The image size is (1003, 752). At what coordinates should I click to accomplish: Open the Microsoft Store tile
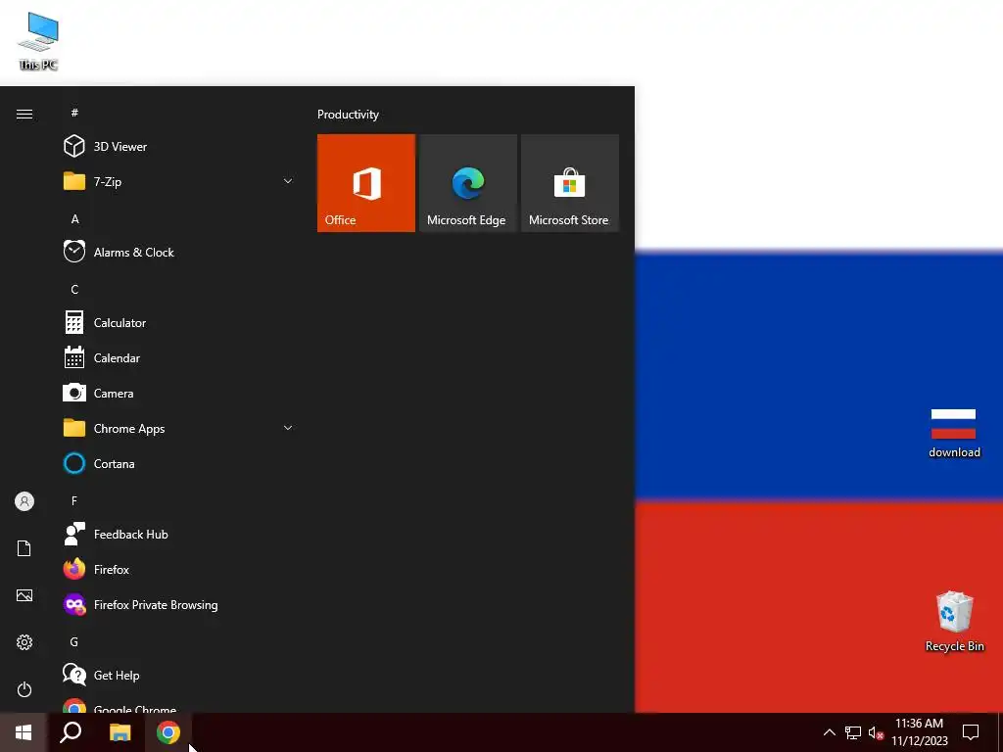coord(570,183)
